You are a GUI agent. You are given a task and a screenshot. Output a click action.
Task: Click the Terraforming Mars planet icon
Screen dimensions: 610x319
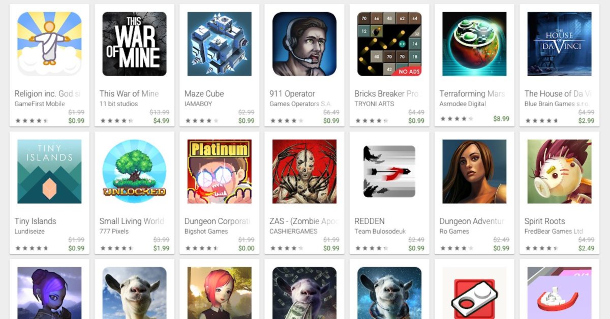[474, 44]
